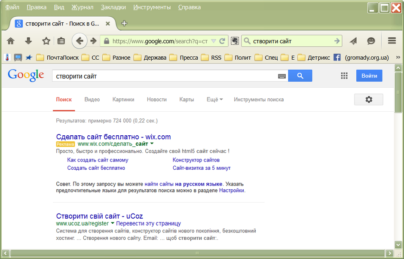Click the paper plane share icon

tap(353, 41)
